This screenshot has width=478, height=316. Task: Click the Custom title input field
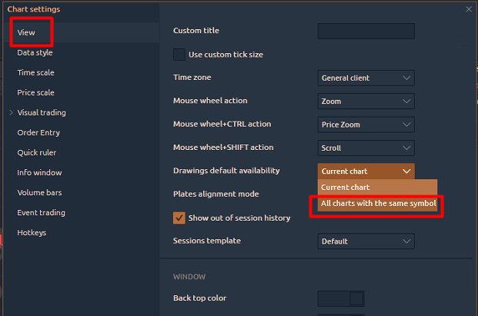(366, 31)
